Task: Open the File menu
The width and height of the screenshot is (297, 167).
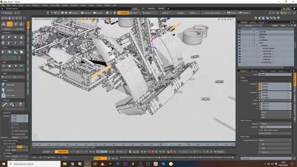Action: [3, 5]
